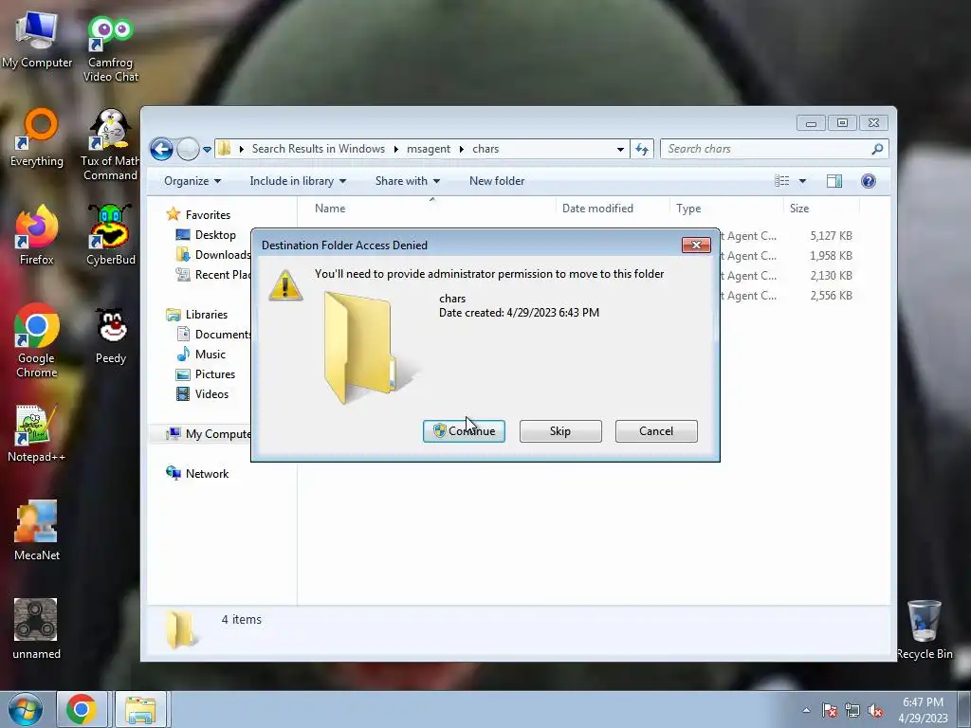Launch Tux of Math Command
Screen dimensions: 971x728
[110, 145]
